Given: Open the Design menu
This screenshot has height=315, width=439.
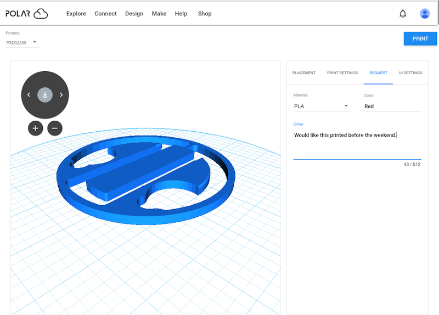Looking at the screenshot, I should coord(134,14).
